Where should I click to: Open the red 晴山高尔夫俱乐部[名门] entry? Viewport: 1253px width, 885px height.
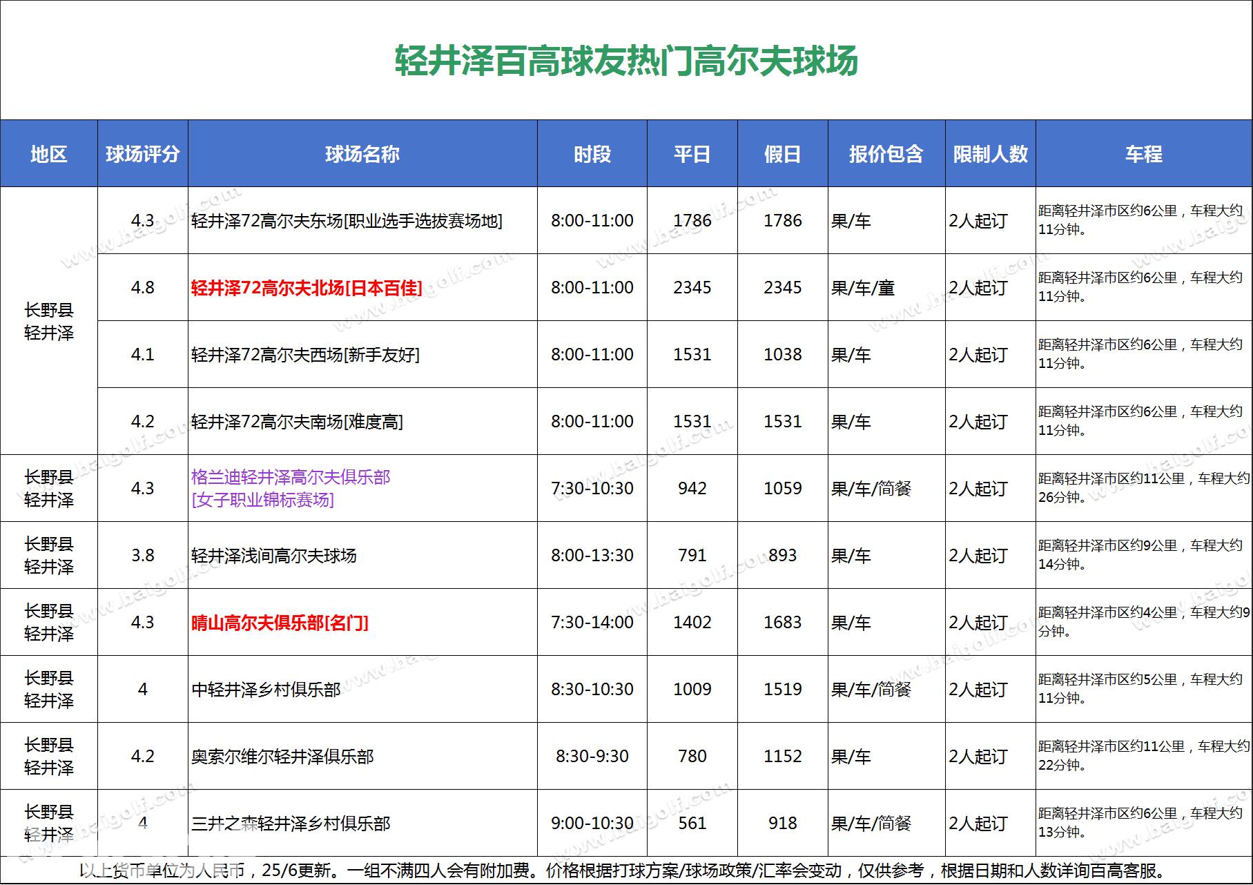[280, 623]
